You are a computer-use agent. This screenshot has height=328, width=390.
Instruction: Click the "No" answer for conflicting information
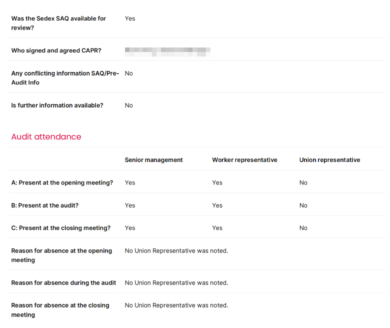(x=129, y=73)
